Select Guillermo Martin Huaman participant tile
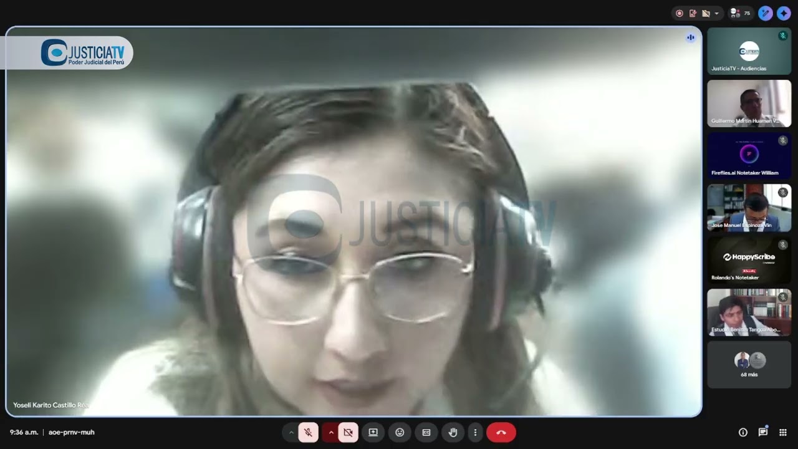This screenshot has height=449, width=798. pyautogui.click(x=749, y=104)
